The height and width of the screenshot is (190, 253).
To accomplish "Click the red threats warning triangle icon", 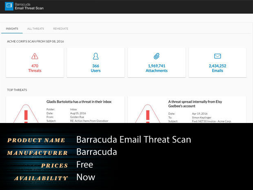I will tap(35, 56).
